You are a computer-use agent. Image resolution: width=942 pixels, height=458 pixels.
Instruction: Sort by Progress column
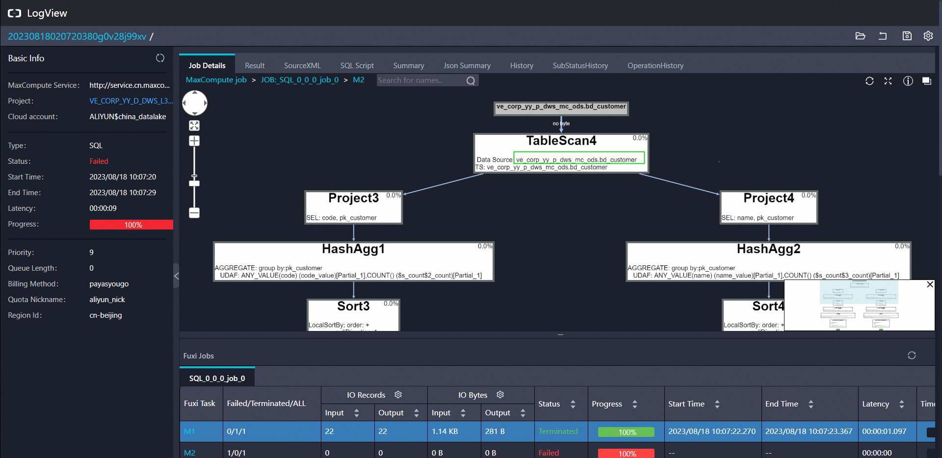[x=634, y=404]
